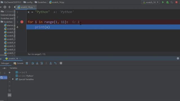Image resolution: width=180 pixels, height=101 pixels.
Task: Open the config breadcrumb folder
Action: coord(28,2)
